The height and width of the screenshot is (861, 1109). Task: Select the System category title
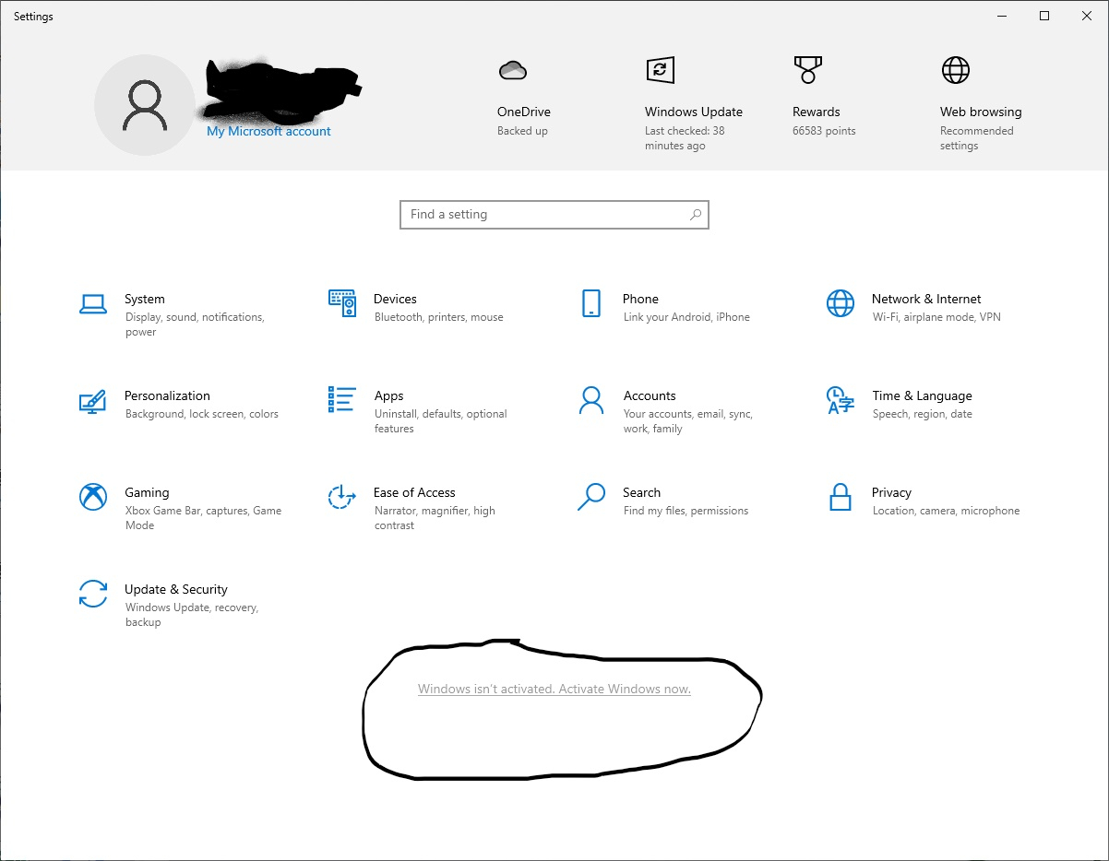point(145,299)
